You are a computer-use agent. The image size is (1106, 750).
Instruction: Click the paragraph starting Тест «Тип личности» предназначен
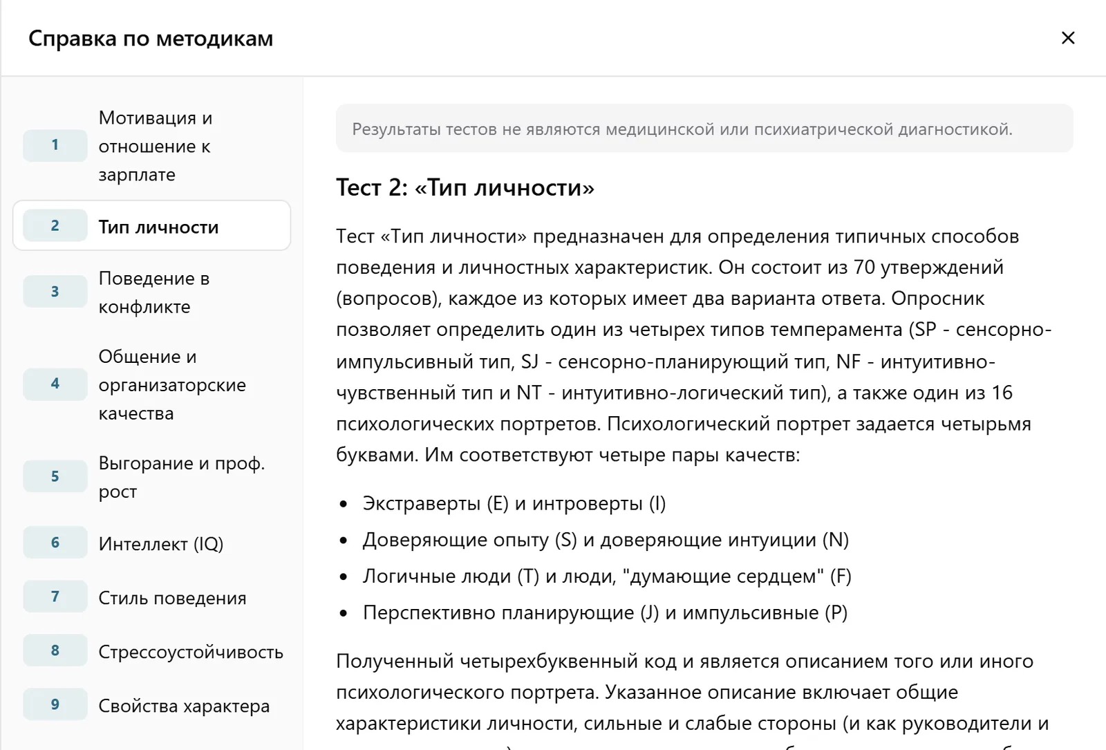694,346
